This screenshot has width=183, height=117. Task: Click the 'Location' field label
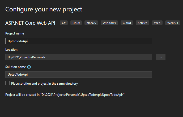[11, 50]
